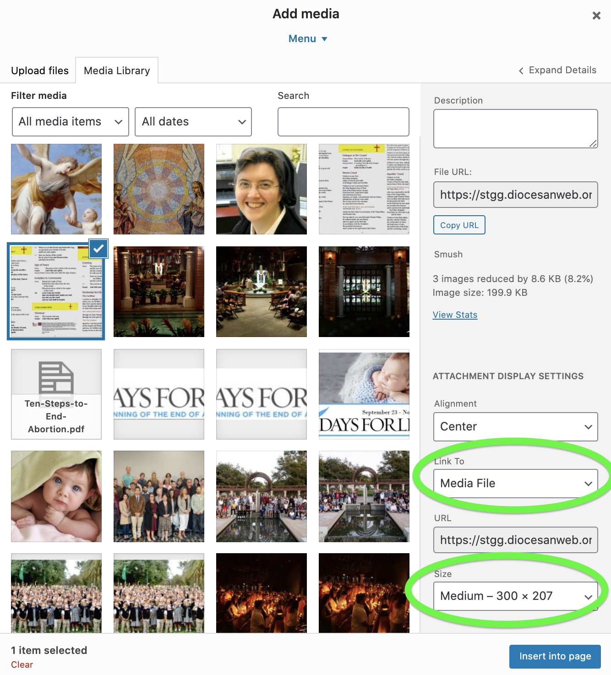Click Expand Details chevron link
Viewport: 611px width, 675px height.
[557, 70]
